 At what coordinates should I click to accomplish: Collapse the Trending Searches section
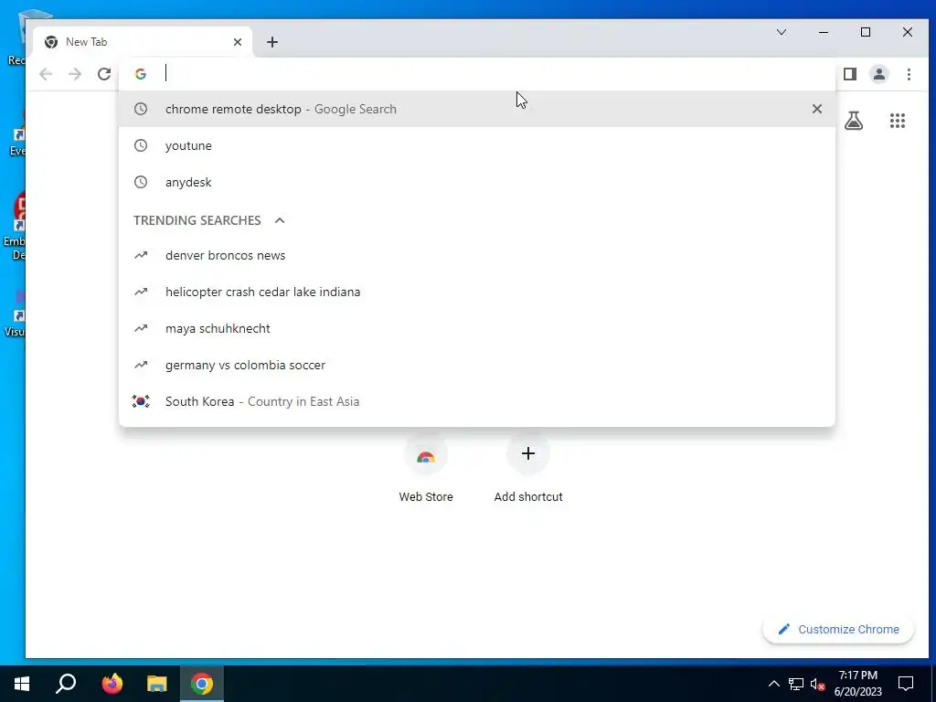tap(280, 220)
